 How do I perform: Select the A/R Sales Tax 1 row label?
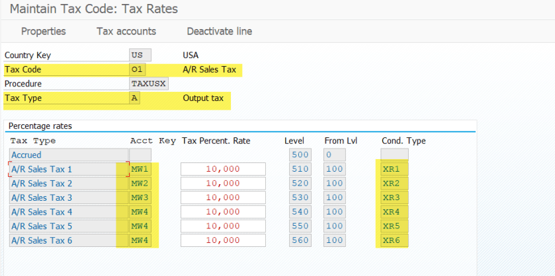pyautogui.click(x=62, y=169)
